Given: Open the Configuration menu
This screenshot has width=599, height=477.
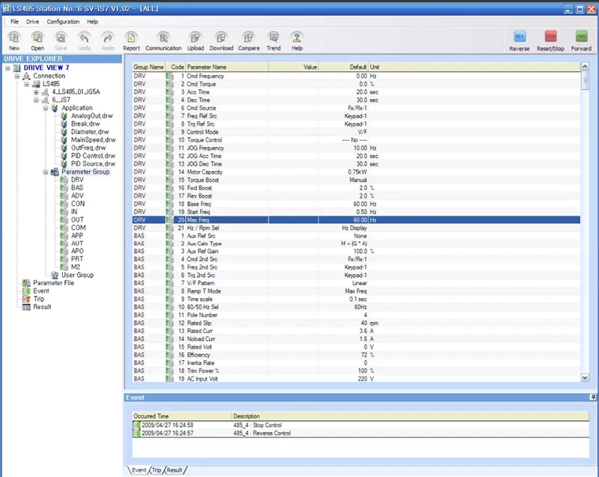Looking at the screenshot, I should [63, 22].
